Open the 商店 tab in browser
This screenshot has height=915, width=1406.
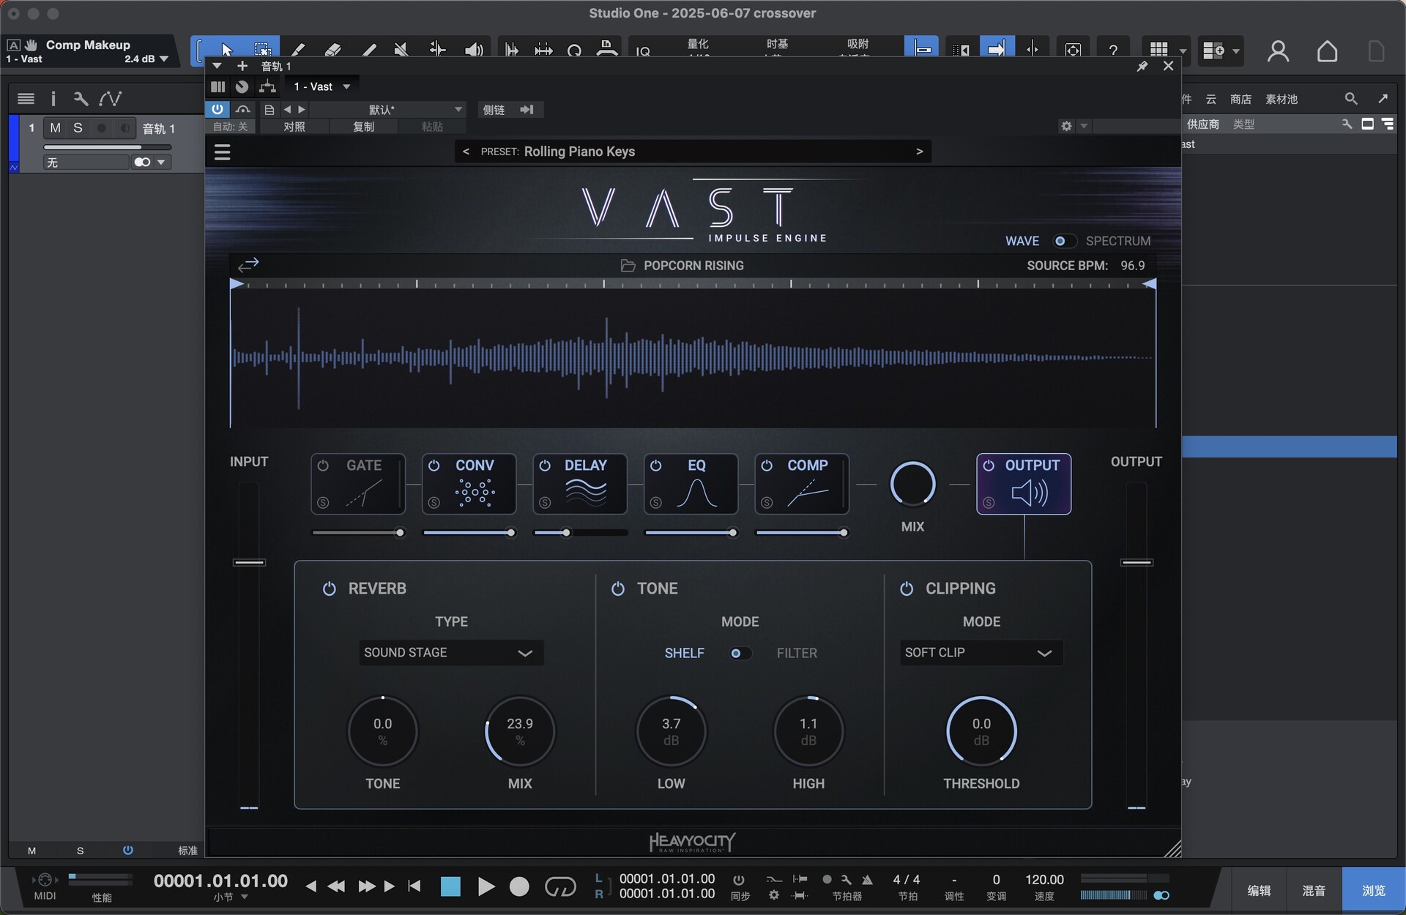1241,99
